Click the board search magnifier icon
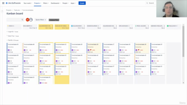The width and height of the screenshot is (187, 105). [x=22, y=20]
